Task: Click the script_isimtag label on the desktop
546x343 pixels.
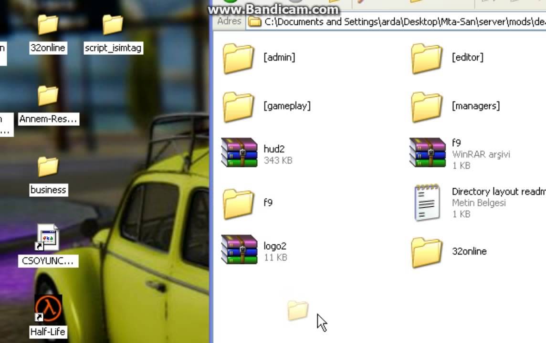Action: (x=113, y=48)
